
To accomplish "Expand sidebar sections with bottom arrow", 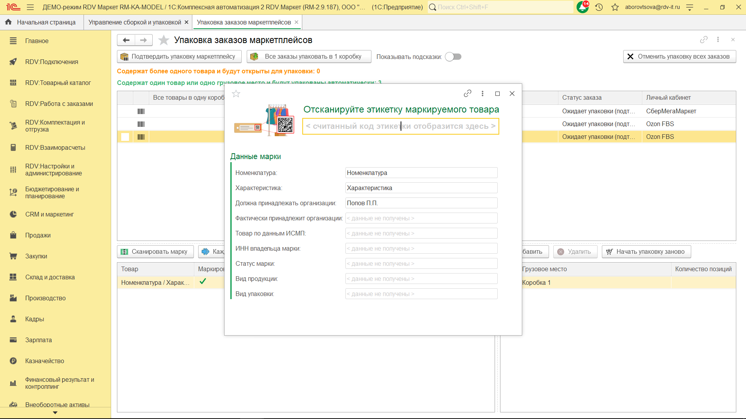I will (x=55, y=413).
